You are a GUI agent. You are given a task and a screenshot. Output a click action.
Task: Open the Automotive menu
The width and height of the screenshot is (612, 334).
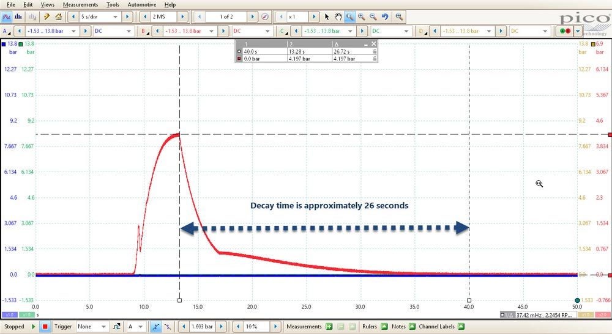142,5
